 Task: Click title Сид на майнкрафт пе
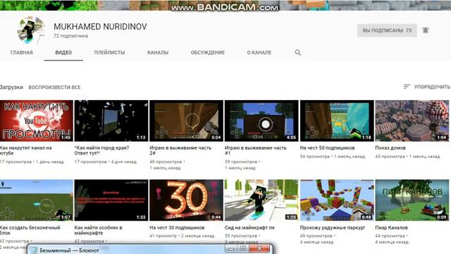[249, 227]
